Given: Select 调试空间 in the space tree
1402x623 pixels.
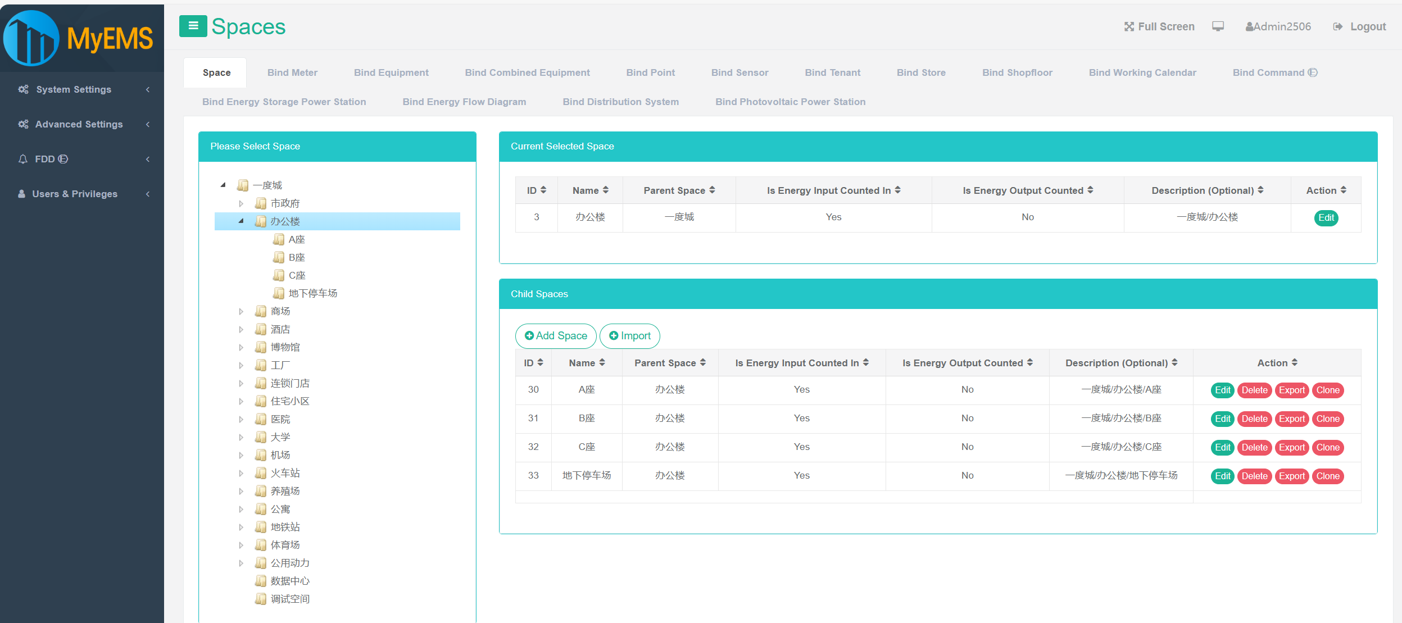Looking at the screenshot, I should [290, 599].
